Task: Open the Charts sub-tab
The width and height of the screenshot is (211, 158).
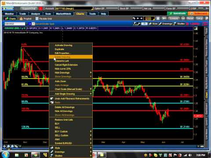Action: (11, 19)
